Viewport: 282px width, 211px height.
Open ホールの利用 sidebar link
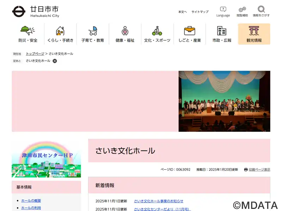pos(31,208)
